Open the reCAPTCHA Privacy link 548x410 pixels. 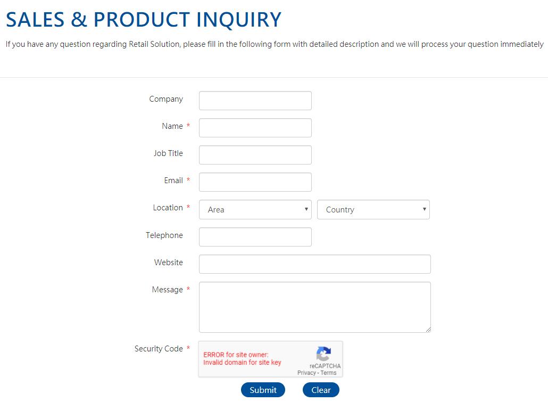point(306,373)
